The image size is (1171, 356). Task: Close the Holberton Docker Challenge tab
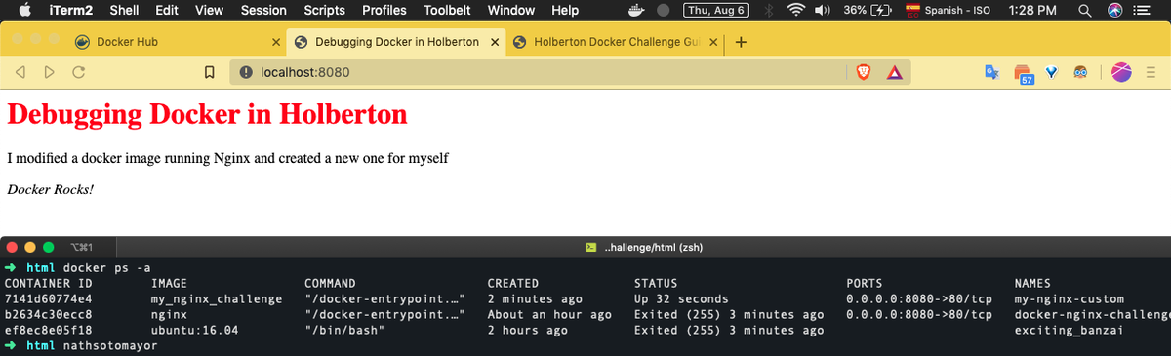713,43
